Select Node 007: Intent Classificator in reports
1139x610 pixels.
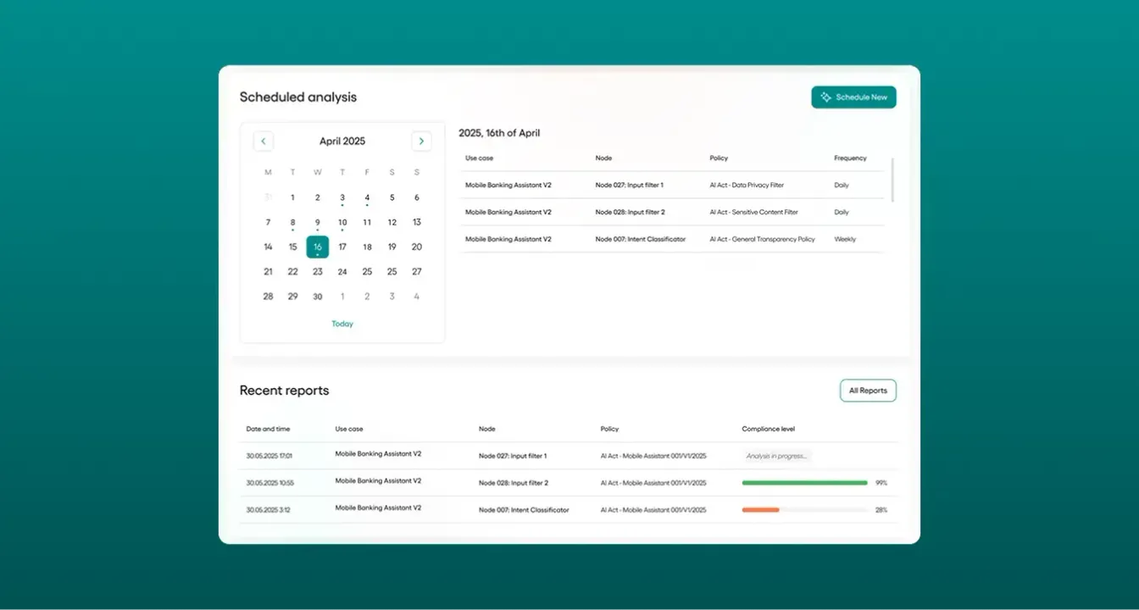524,510
